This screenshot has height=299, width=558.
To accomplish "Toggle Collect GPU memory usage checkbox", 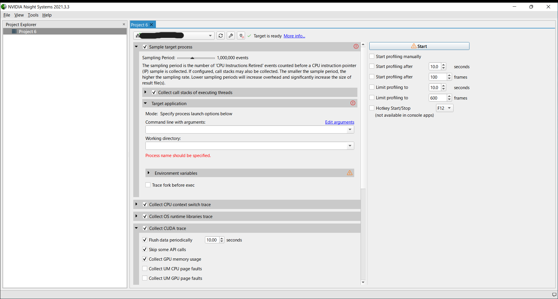I will [145, 259].
